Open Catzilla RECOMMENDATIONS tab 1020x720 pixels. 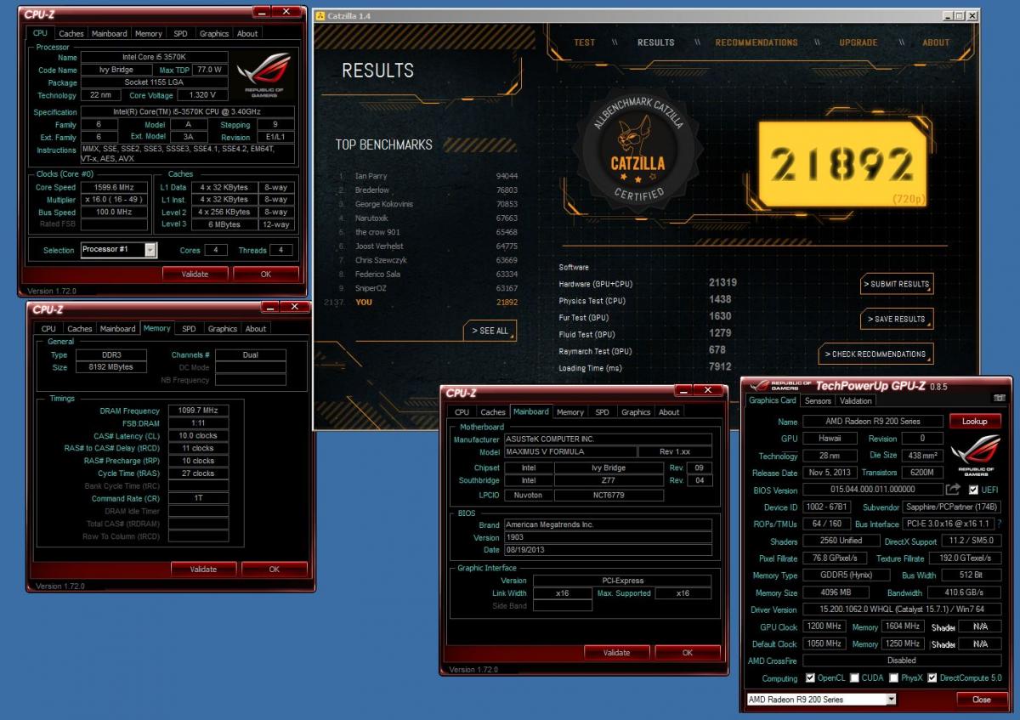pyautogui.click(x=756, y=43)
